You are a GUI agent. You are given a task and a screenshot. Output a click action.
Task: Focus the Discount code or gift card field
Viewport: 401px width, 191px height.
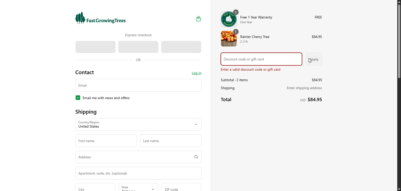pyautogui.click(x=261, y=59)
